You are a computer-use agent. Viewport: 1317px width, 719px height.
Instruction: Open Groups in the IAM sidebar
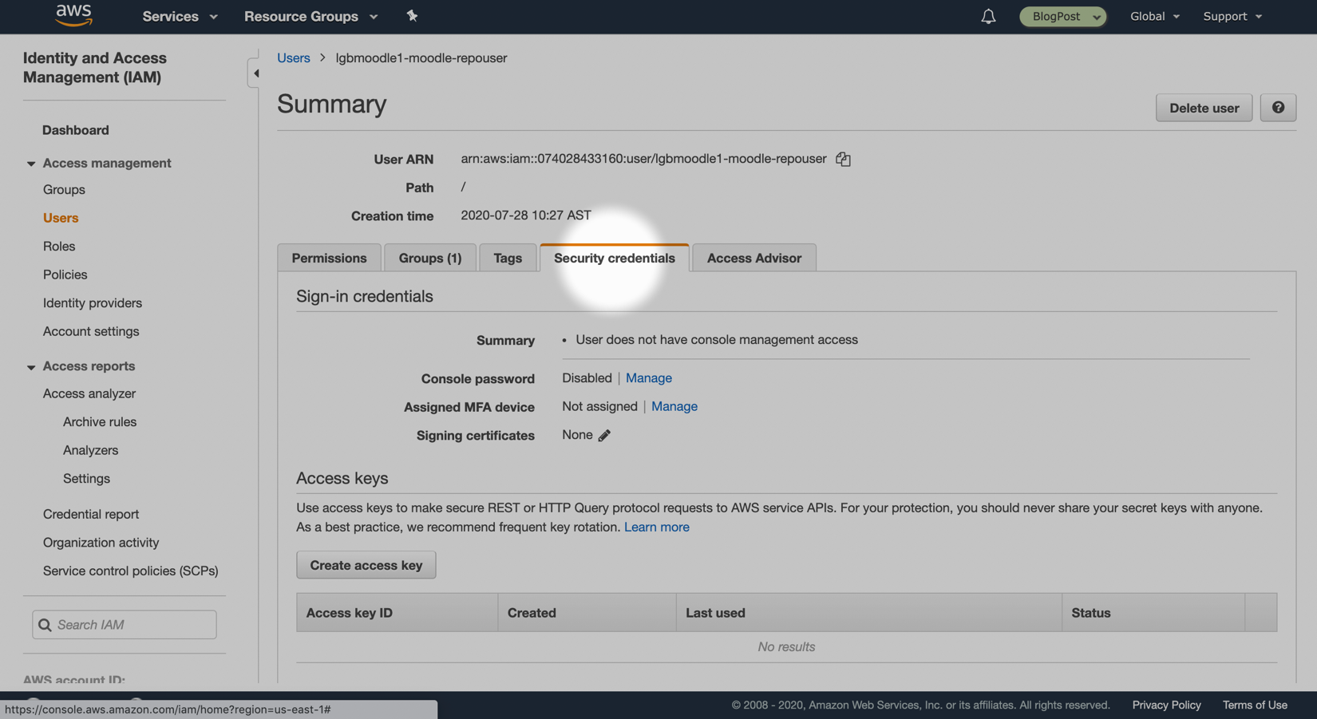click(64, 190)
